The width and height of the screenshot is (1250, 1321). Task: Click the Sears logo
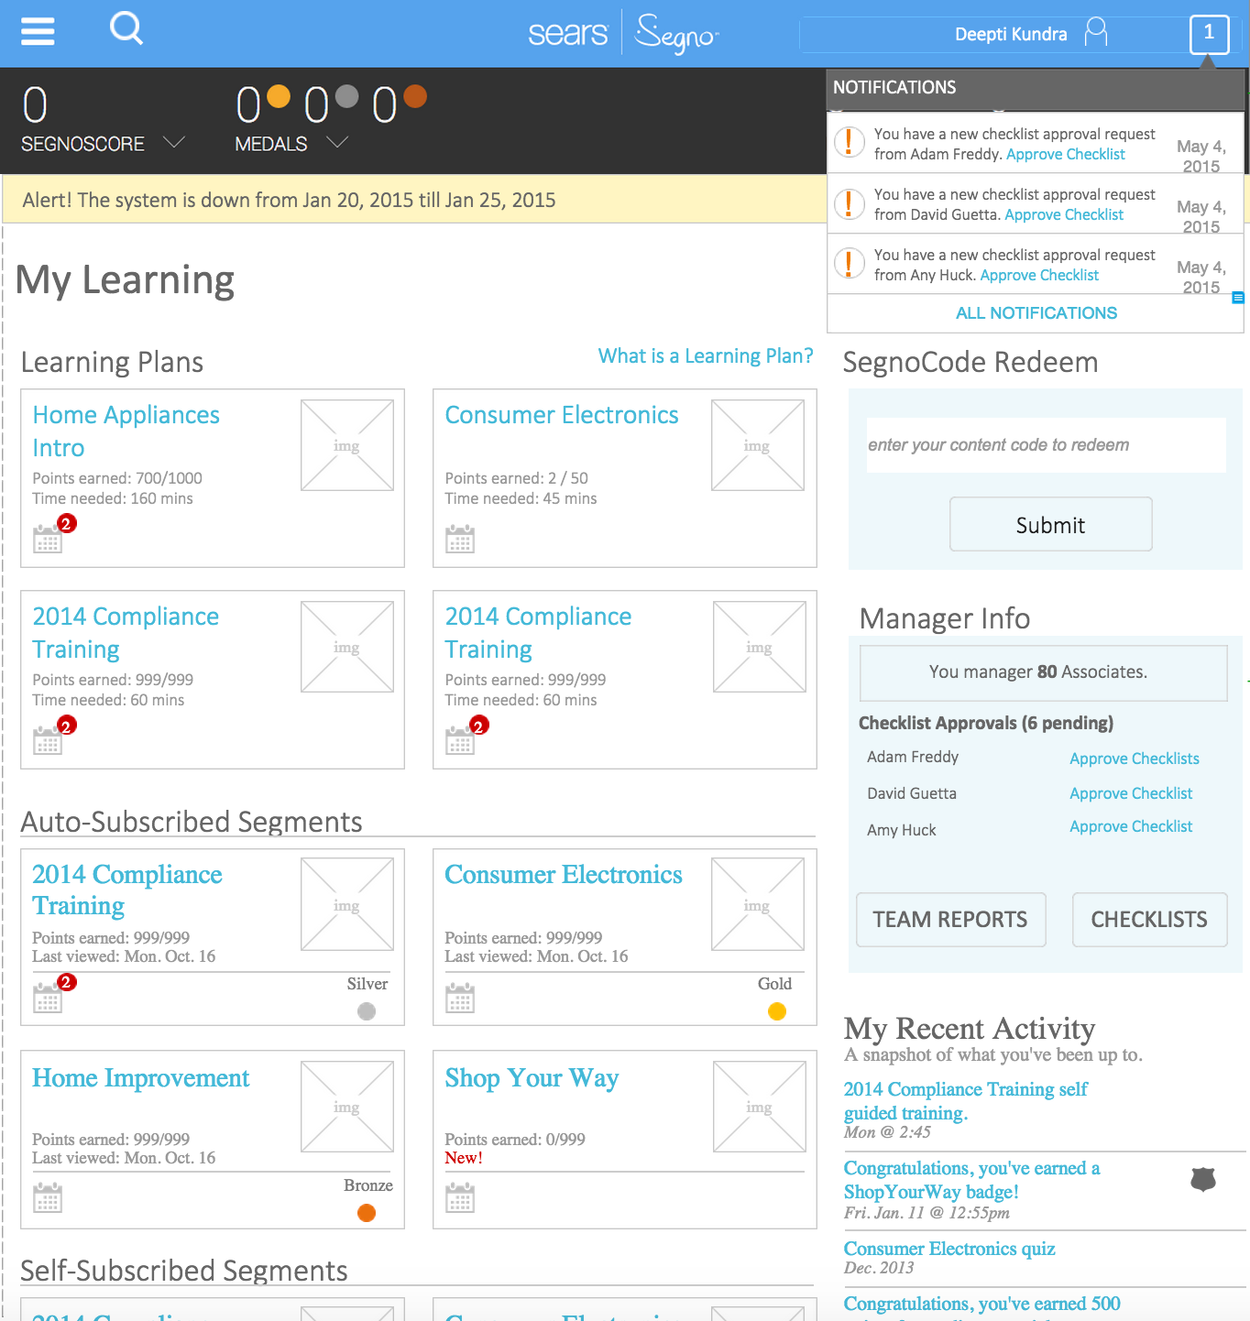tap(568, 34)
